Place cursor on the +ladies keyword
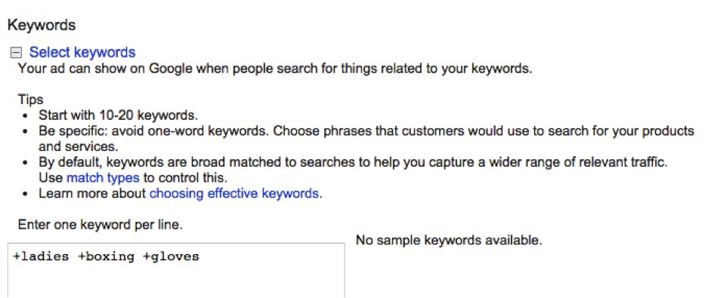 tap(41, 257)
